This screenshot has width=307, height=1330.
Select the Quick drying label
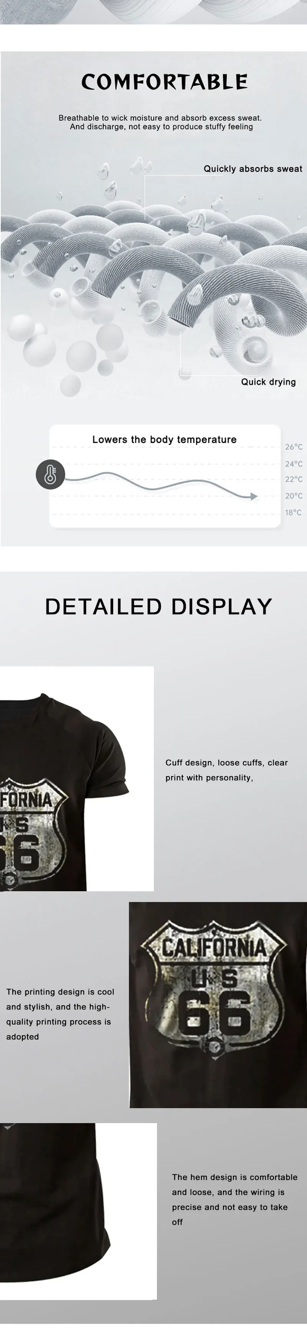pyautogui.click(x=268, y=382)
